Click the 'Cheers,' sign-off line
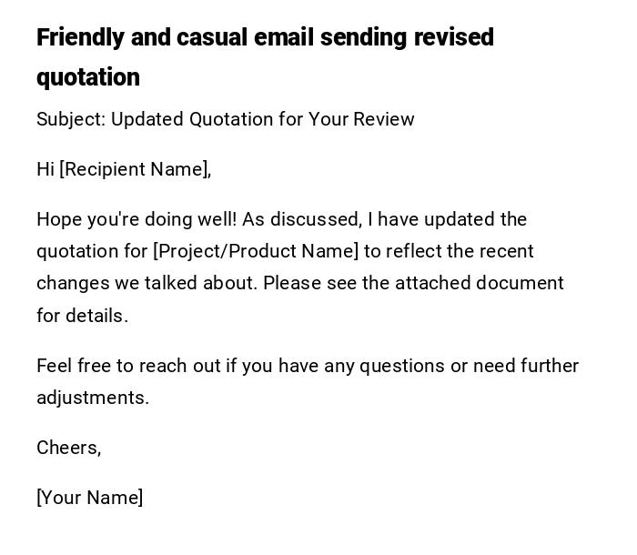Image resolution: width=637 pixels, height=555 pixels. coord(68,448)
